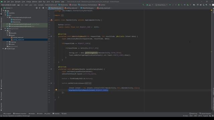The image size is (214, 120).
Task: Run the app with green play button
Action: (x=170, y=5)
